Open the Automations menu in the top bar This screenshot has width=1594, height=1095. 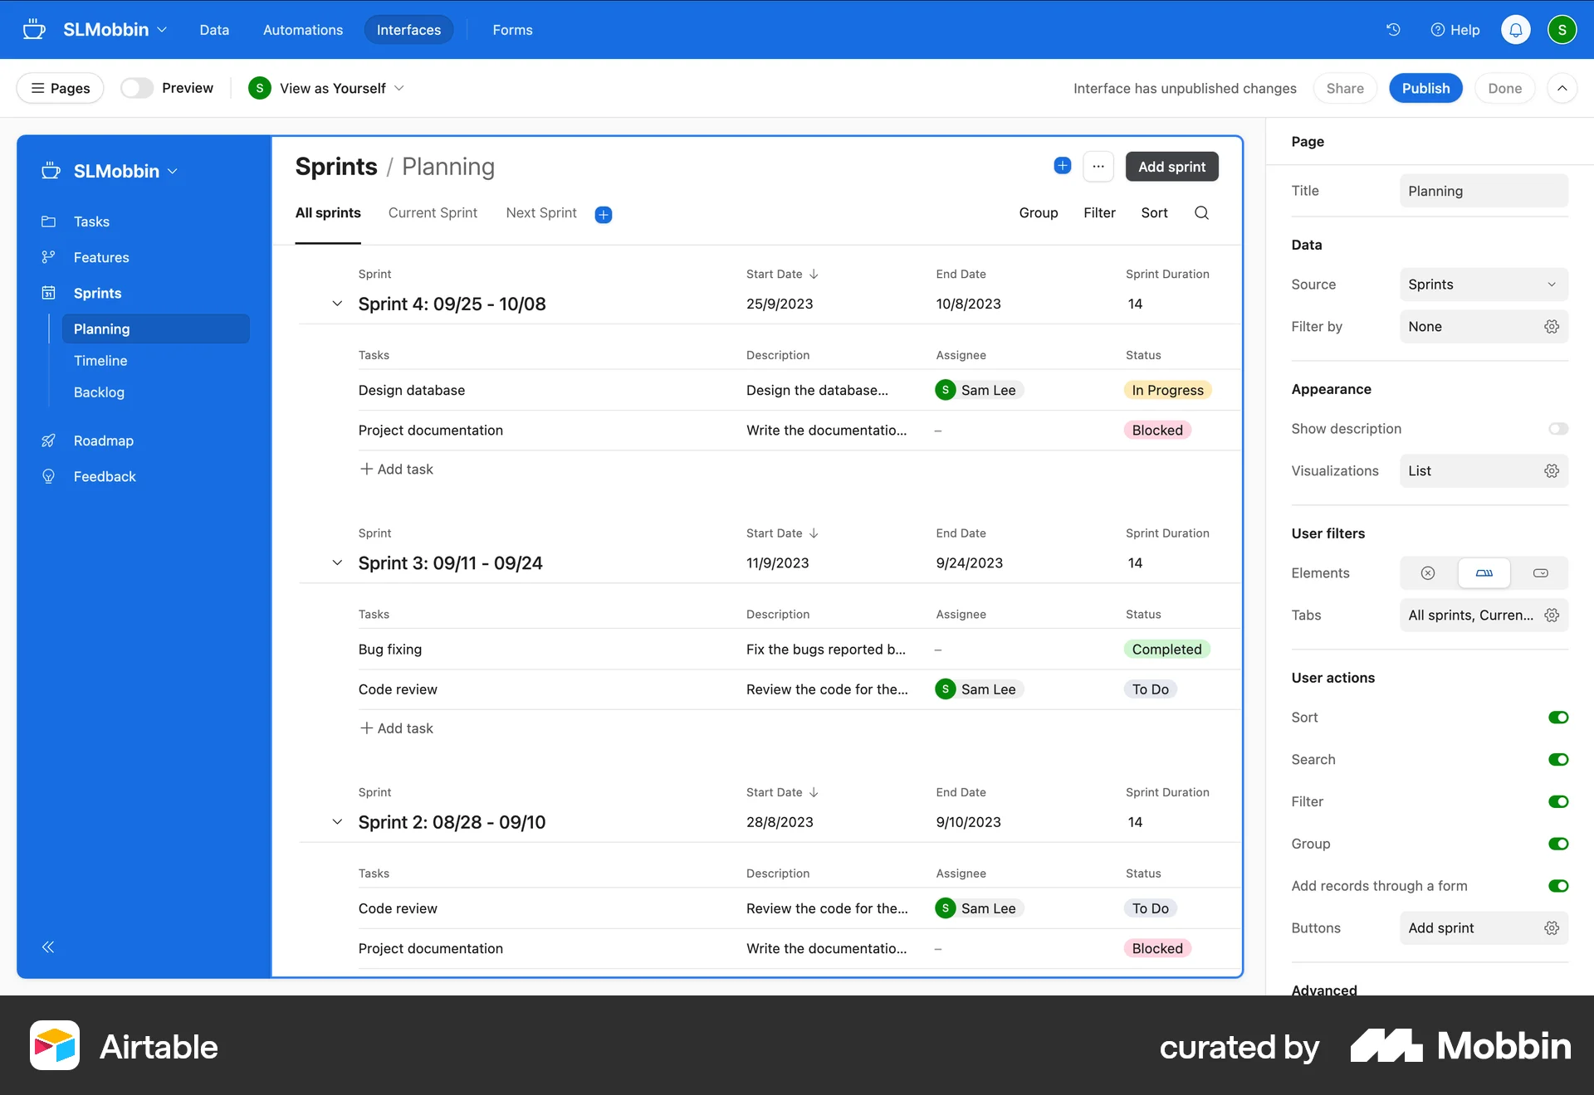point(302,29)
